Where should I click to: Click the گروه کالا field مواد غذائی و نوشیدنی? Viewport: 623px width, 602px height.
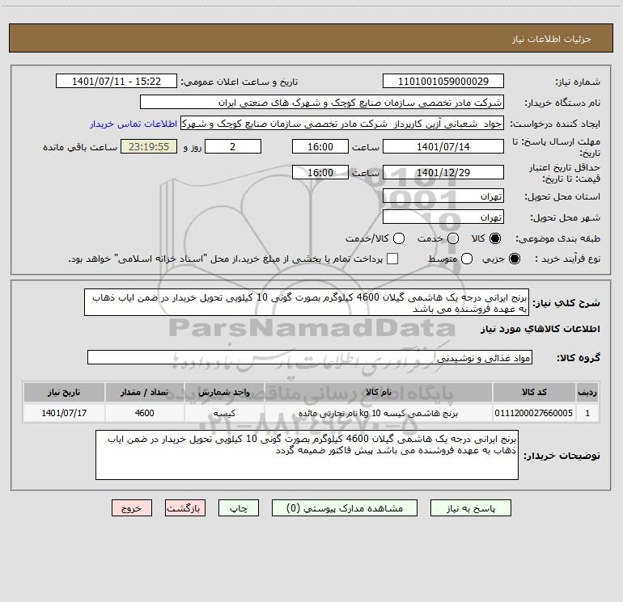coord(310,357)
